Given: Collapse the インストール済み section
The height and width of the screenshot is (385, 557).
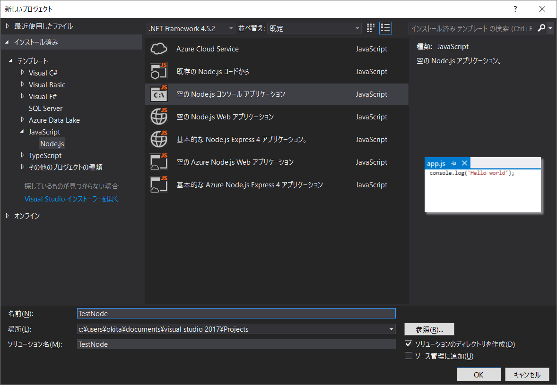Looking at the screenshot, I should click(7, 42).
